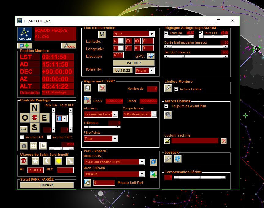The height and width of the screenshot is (208, 264).
Task: Stop tracking with the STOP sign icon
Action: pos(24,161)
